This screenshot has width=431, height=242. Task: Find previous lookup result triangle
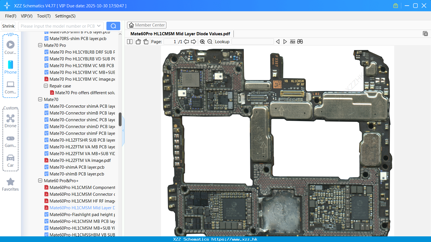coord(278,41)
